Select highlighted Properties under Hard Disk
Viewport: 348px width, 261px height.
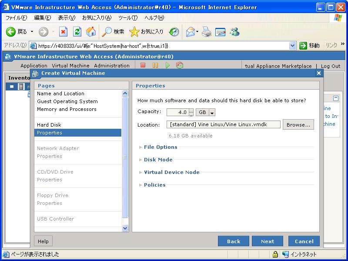point(78,133)
